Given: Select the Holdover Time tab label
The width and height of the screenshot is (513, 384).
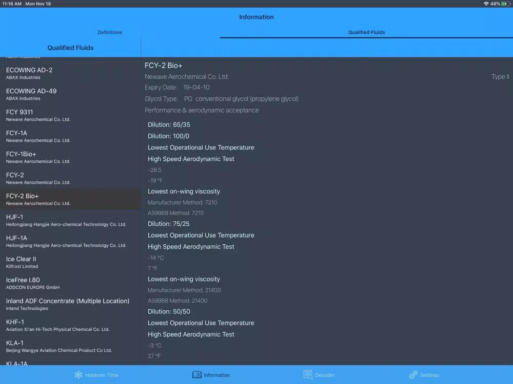Looking at the screenshot, I should coord(102,375).
